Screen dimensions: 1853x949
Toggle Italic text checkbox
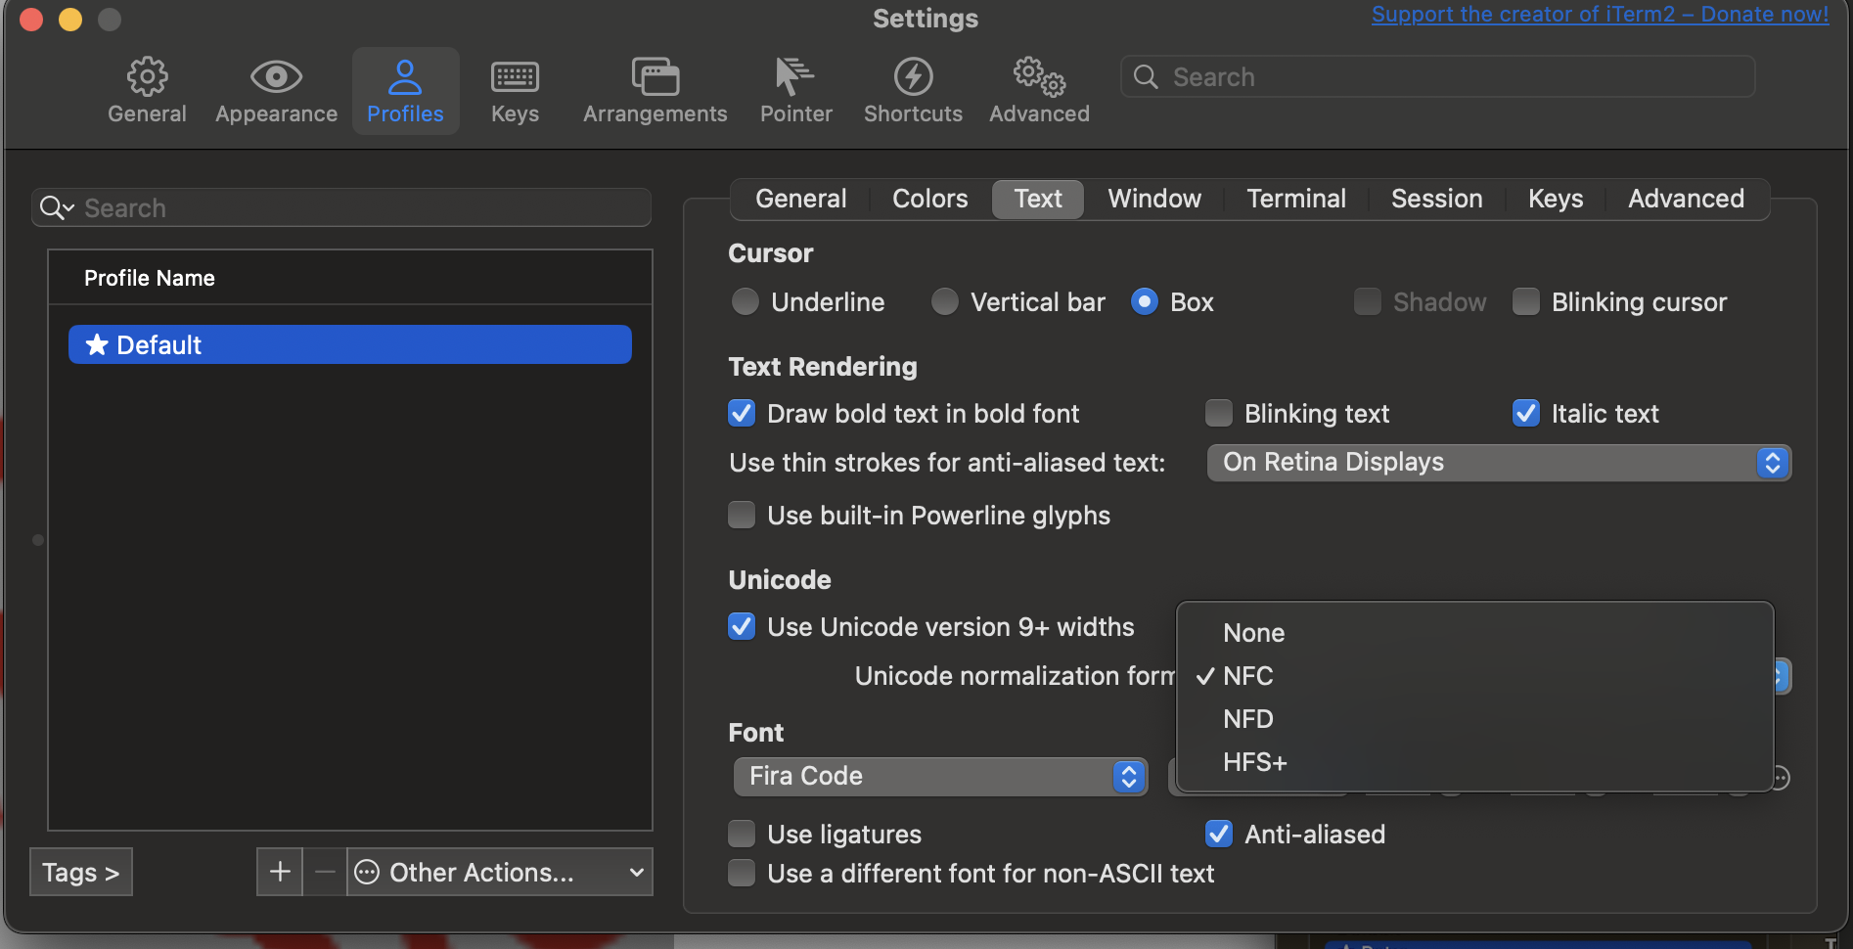(1526, 413)
